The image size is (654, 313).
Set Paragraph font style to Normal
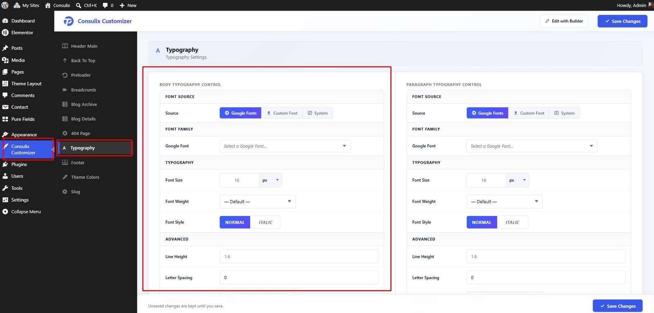tap(482, 222)
